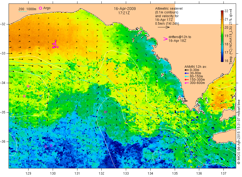
Task: Click the Altimetric sealevel text
Action: (x=169, y=9)
